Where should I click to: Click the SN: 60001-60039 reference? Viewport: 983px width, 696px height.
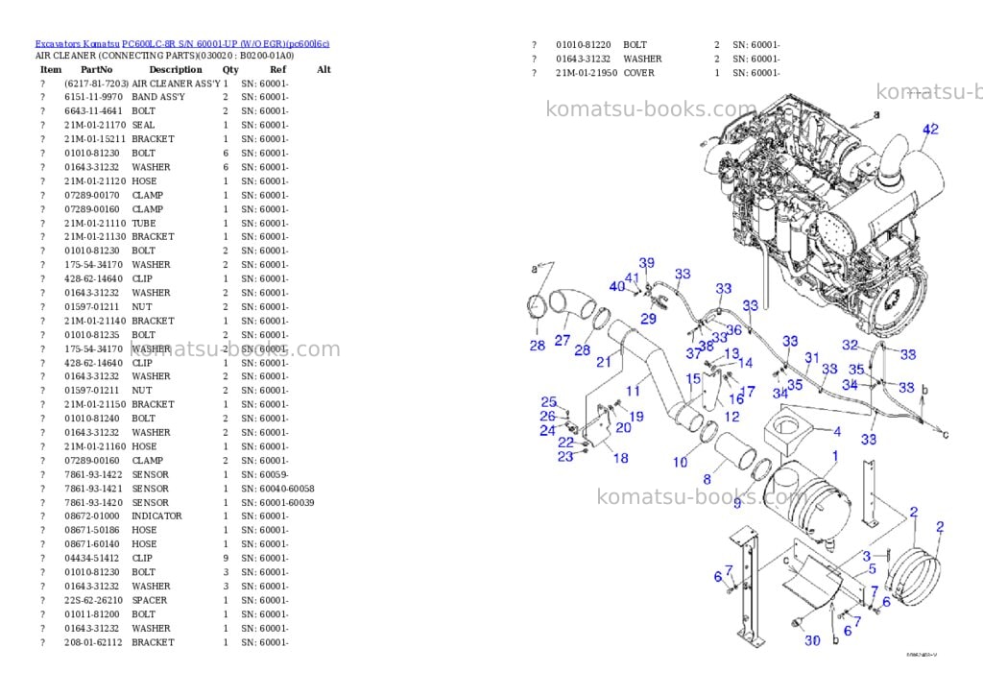click(277, 502)
